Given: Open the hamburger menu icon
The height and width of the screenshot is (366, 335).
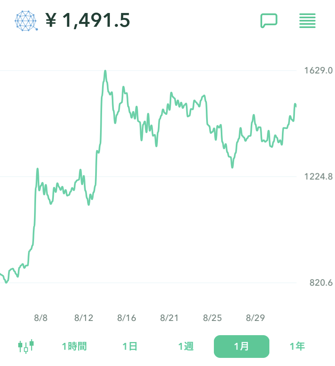Looking at the screenshot, I should click(x=307, y=21).
